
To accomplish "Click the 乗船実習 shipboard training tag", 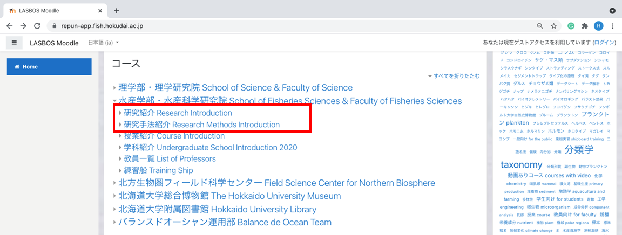I will click(x=580, y=139).
